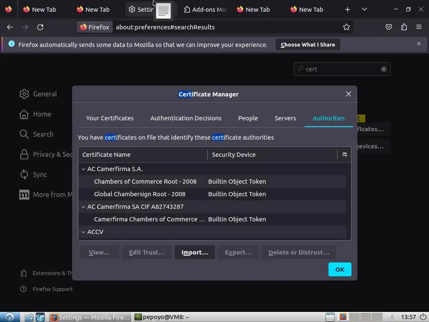Focus the settings search field containing cert
This screenshot has width=429, height=322.
(342, 69)
